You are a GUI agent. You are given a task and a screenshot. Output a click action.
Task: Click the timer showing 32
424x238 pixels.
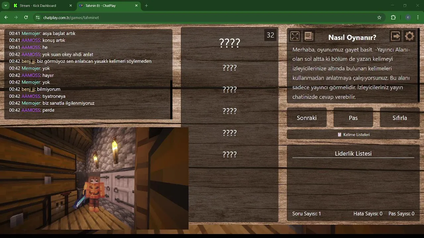pyautogui.click(x=270, y=35)
